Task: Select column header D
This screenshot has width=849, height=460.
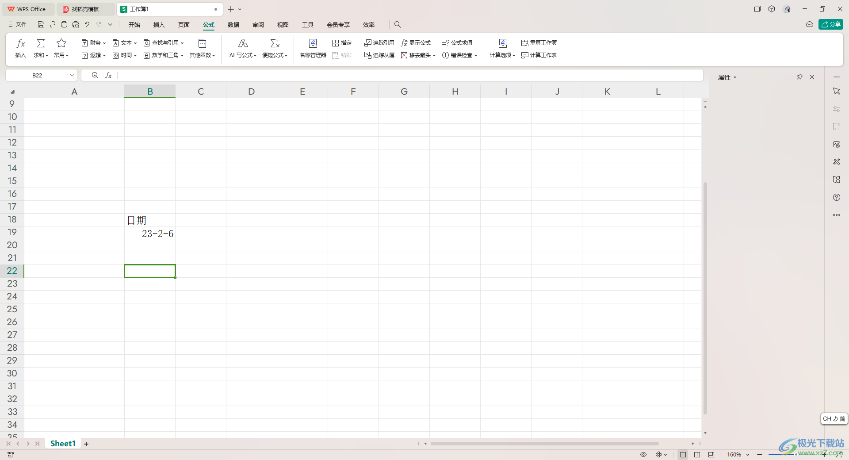Action: tap(252, 92)
